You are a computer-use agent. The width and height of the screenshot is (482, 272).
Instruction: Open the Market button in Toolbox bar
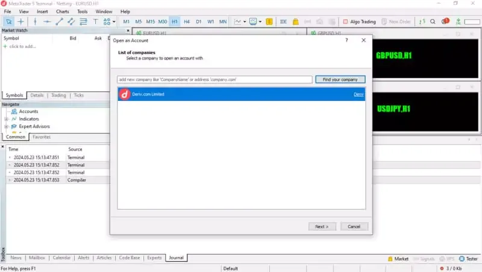pos(398,259)
